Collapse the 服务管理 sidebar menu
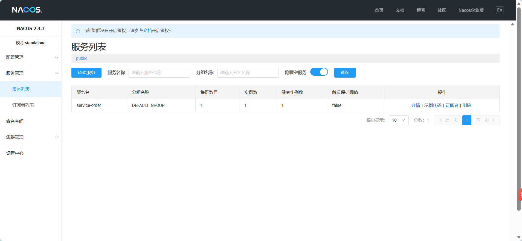The width and height of the screenshot is (522, 241). click(x=31, y=73)
